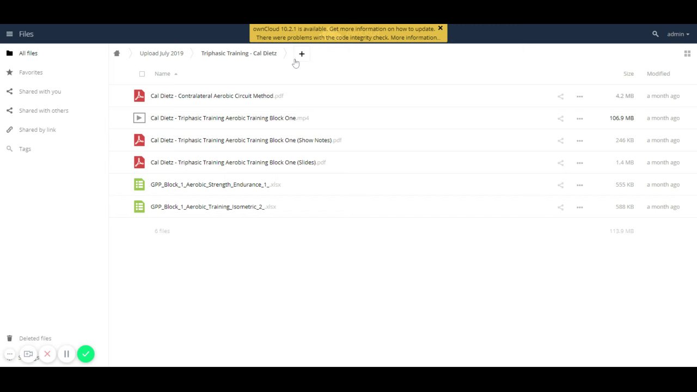Click video icon of Block One mp4
The image size is (697, 392).
coord(139,118)
